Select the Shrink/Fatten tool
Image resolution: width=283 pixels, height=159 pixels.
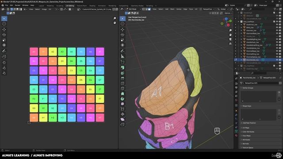point(122,114)
